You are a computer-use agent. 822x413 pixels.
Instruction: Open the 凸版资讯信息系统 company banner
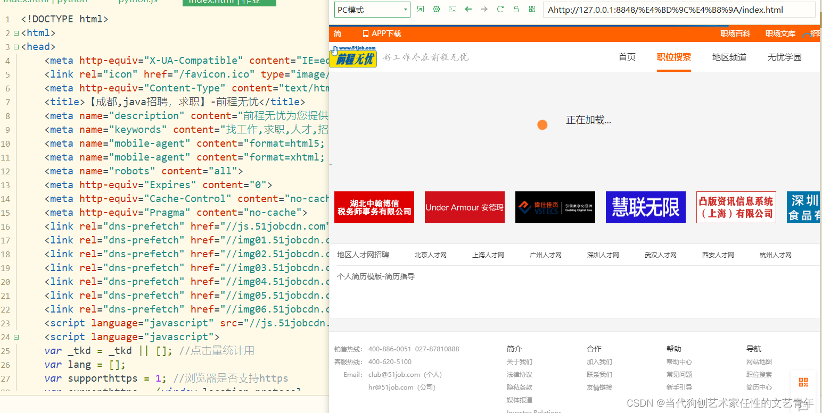coord(736,207)
